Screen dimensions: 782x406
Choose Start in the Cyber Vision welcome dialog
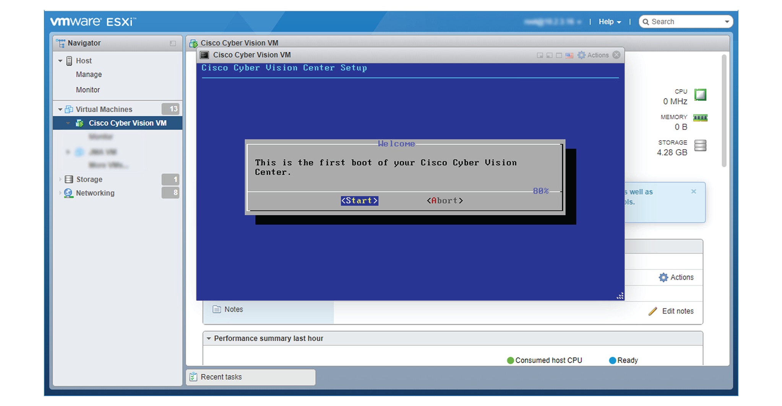click(x=359, y=200)
